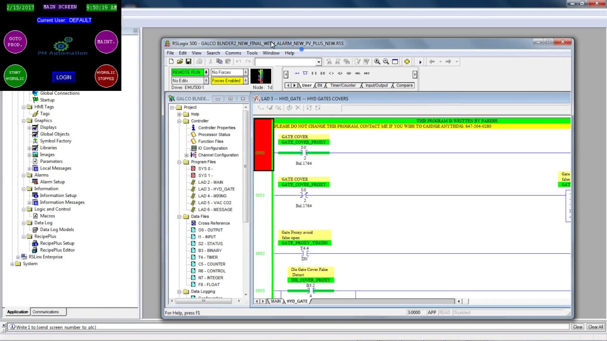Click the Undo arrow icon
Image resolution: width=607 pixels, height=341 pixels.
tap(239, 62)
